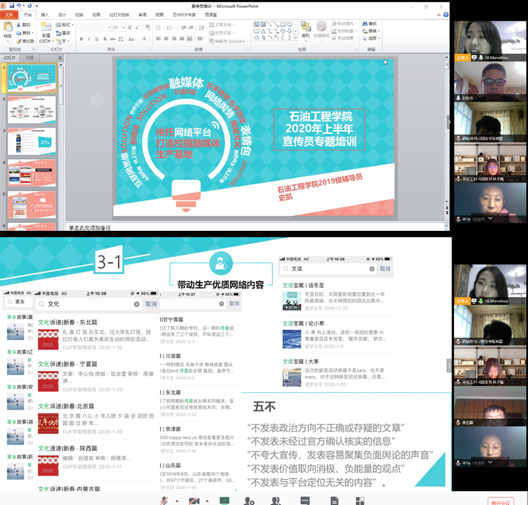Click 取消 next to 文化 search
Viewport: 528px width, 505px height.
[151, 304]
